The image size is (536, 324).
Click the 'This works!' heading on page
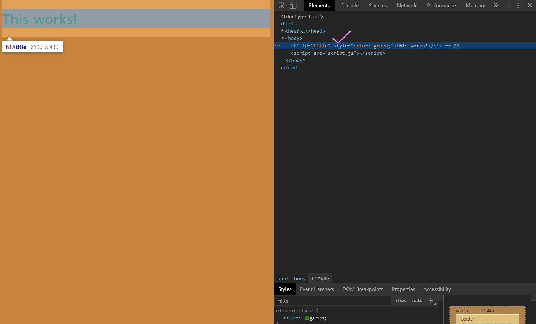(39, 19)
